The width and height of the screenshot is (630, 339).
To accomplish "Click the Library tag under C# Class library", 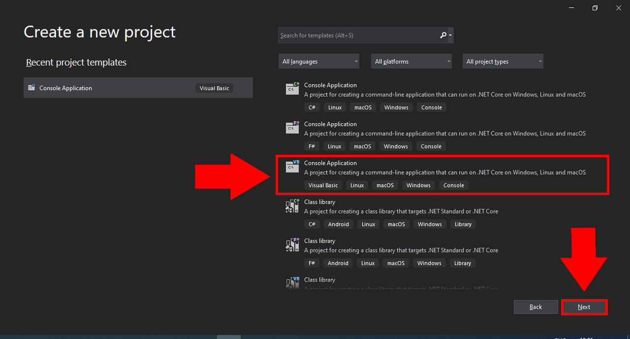I will [x=463, y=224].
